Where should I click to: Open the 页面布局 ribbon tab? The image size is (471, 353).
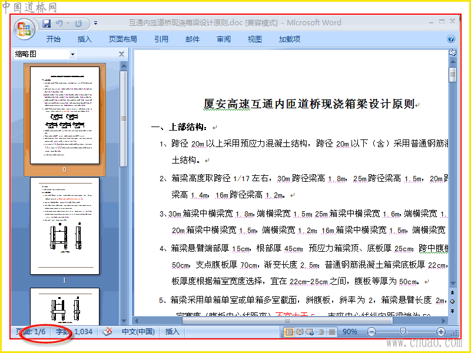[123, 39]
